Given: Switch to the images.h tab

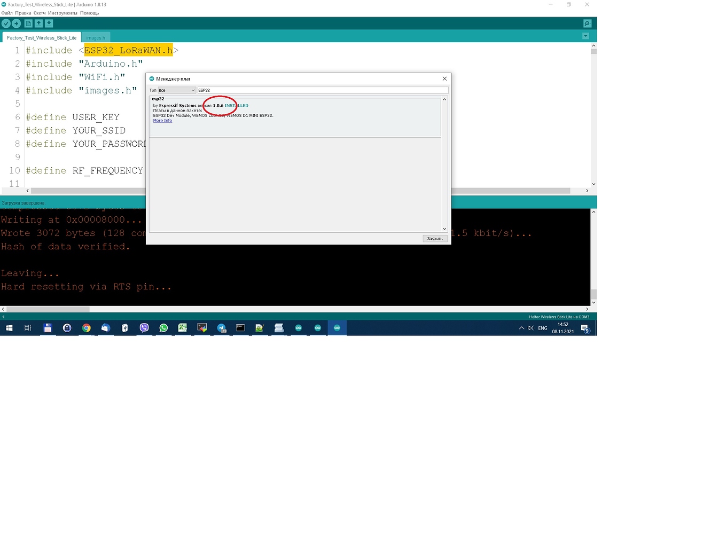Looking at the screenshot, I should click(x=96, y=38).
